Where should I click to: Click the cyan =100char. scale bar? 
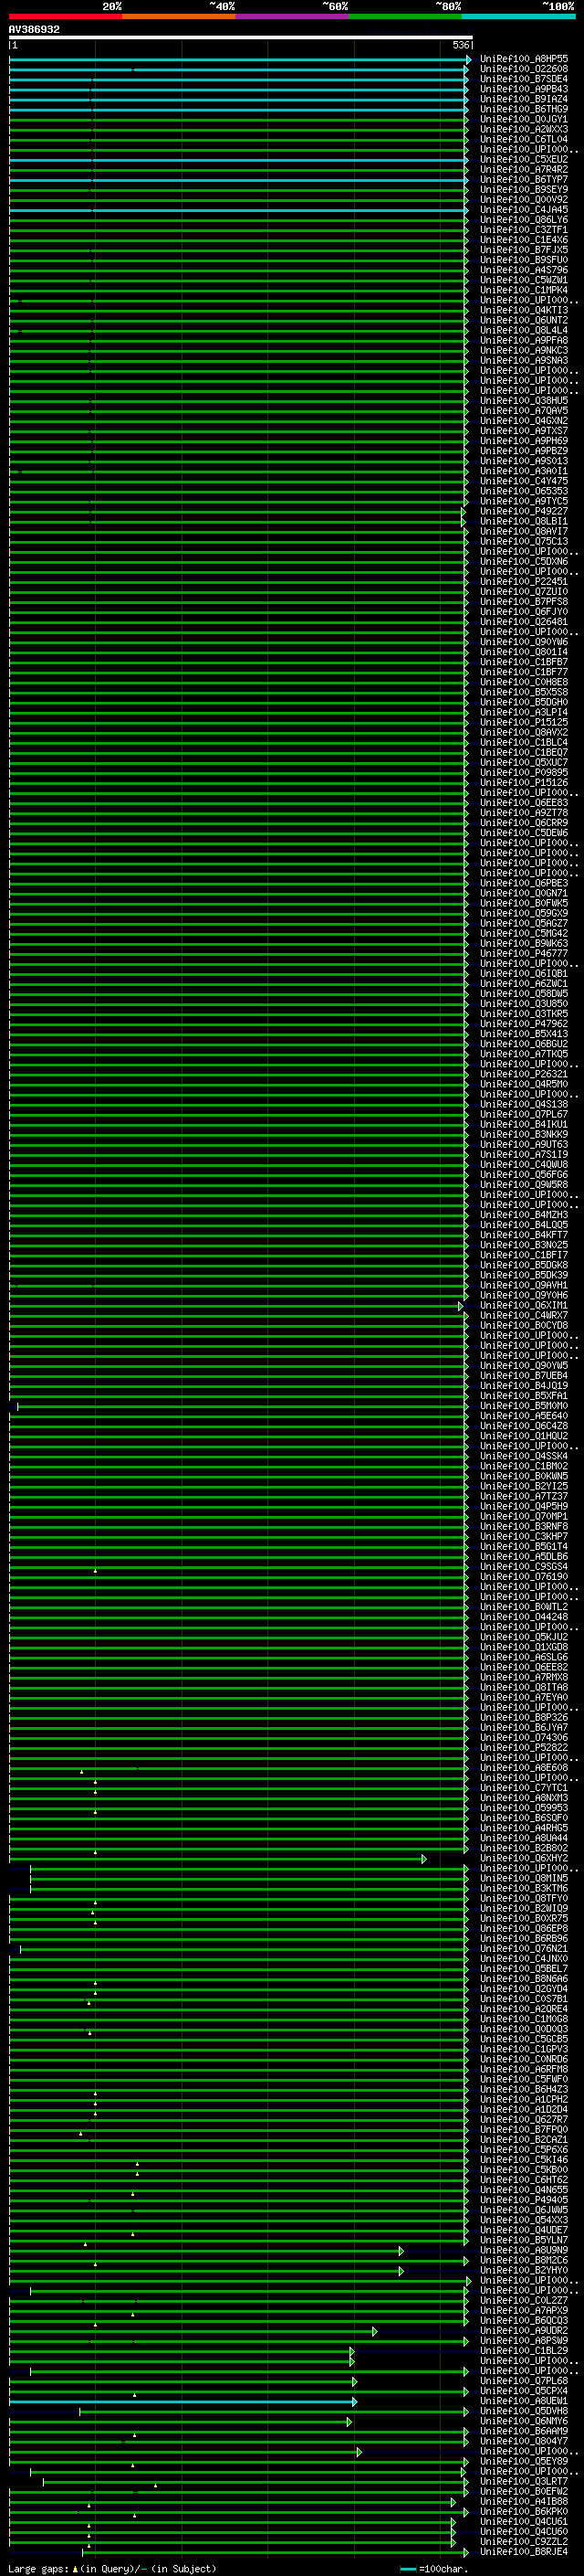(408, 2569)
